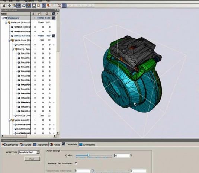Switch to the Reorganize tab
199x173 pixels.
[10, 145]
